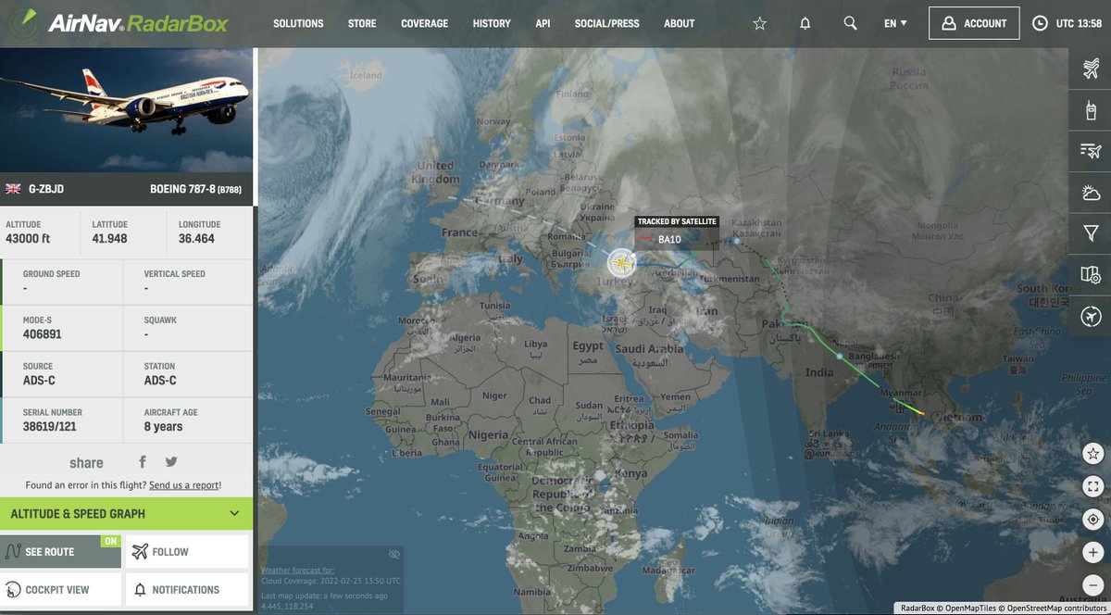Image resolution: width=1111 pixels, height=615 pixels.
Task: Zoom in on the map
Action: coord(1093,552)
